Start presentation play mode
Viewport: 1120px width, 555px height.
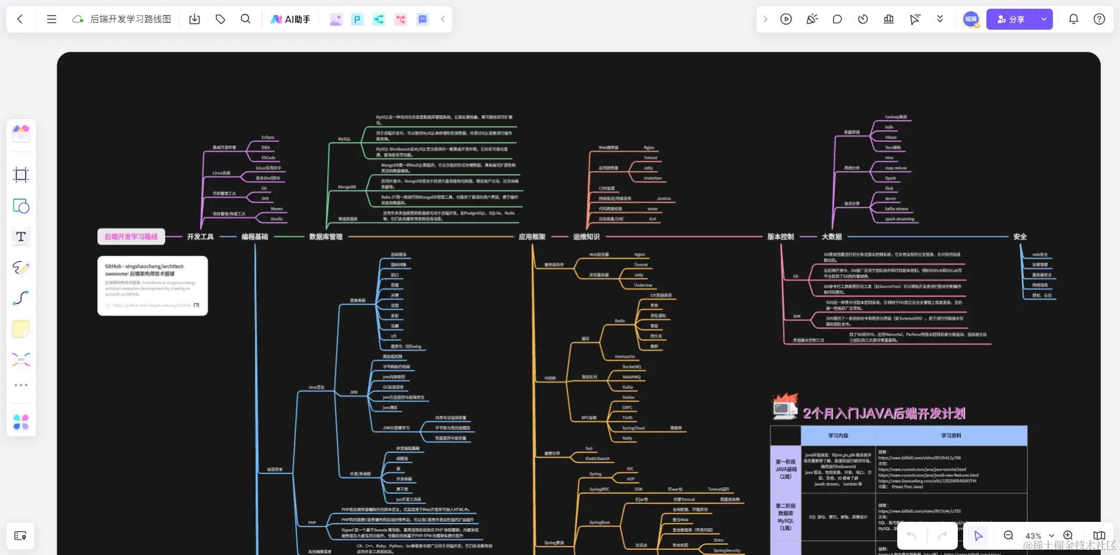tap(786, 19)
